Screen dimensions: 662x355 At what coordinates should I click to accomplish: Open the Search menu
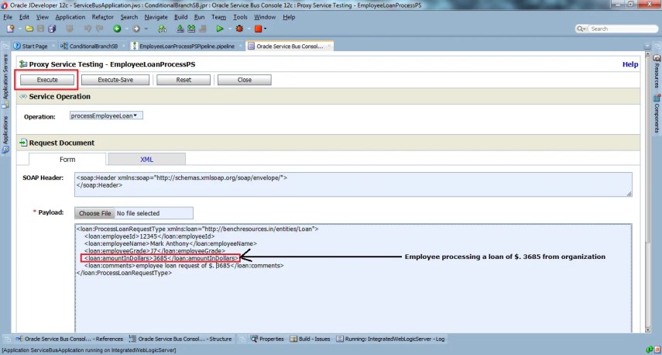click(x=129, y=17)
